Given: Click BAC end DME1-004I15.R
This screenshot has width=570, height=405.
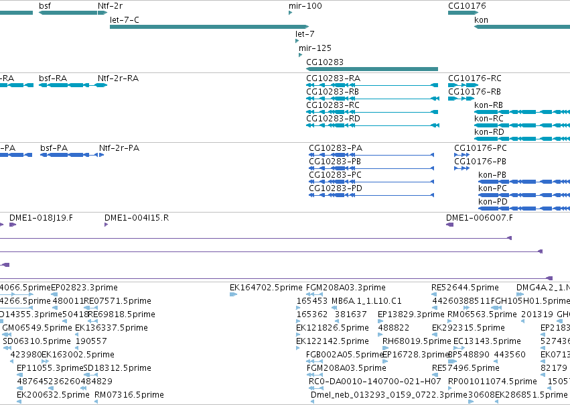Looking at the screenshot, I should point(137,218).
